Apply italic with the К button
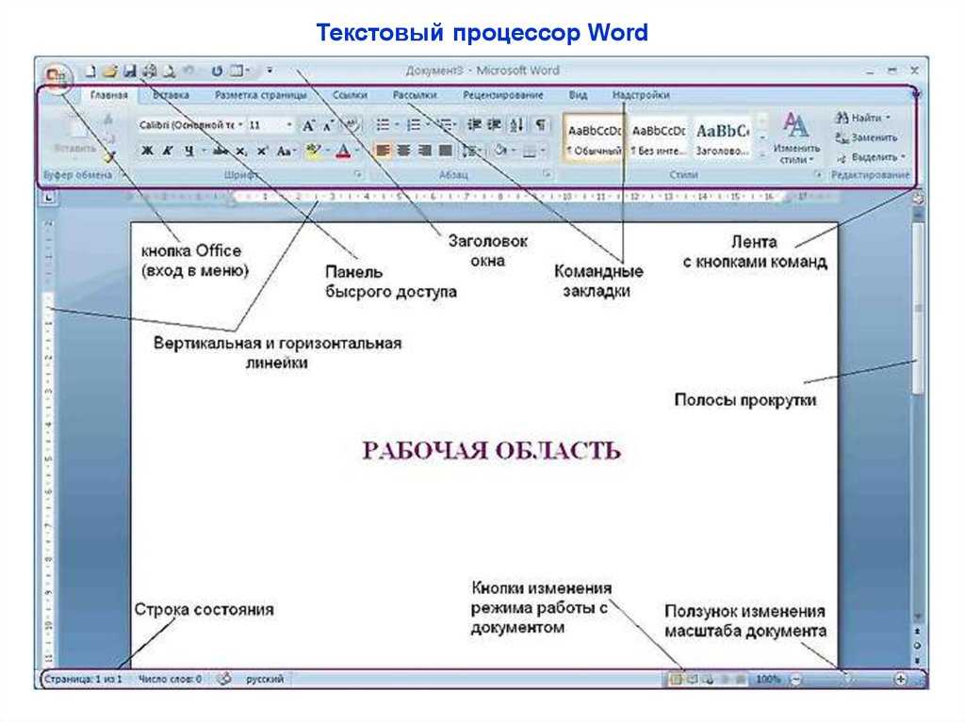The width and height of the screenshot is (965, 722). click(168, 151)
